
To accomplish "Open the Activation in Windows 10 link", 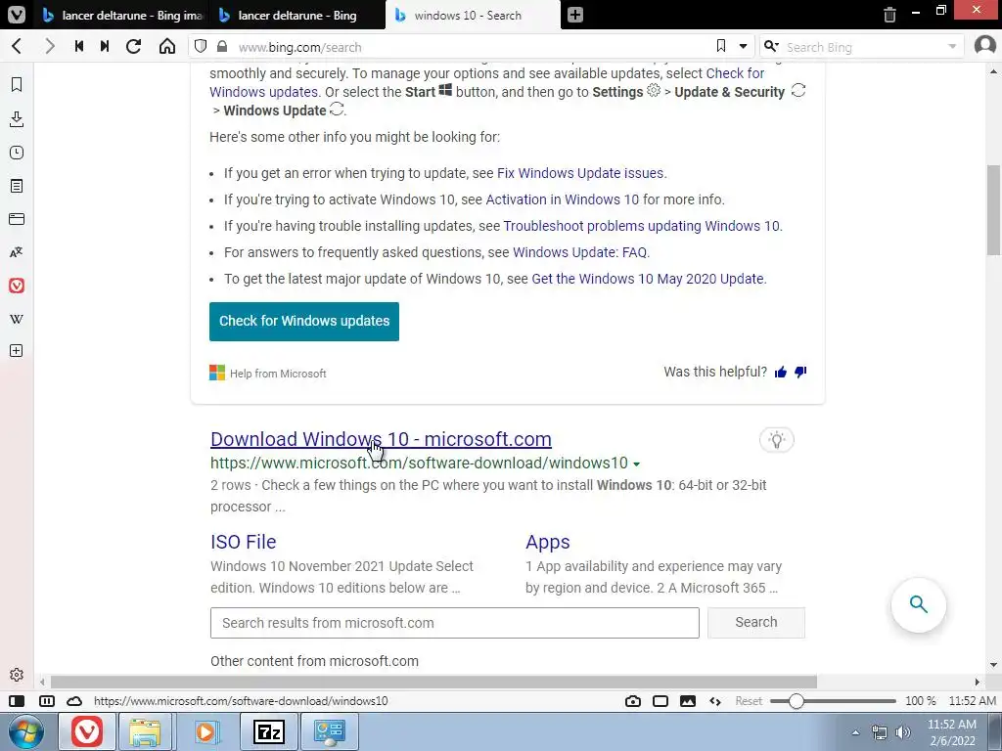I will tap(563, 199).
